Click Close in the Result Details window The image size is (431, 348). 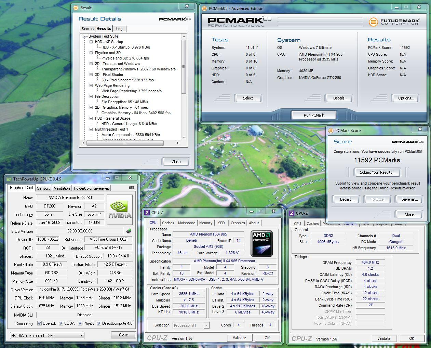(x=176, y=162)
